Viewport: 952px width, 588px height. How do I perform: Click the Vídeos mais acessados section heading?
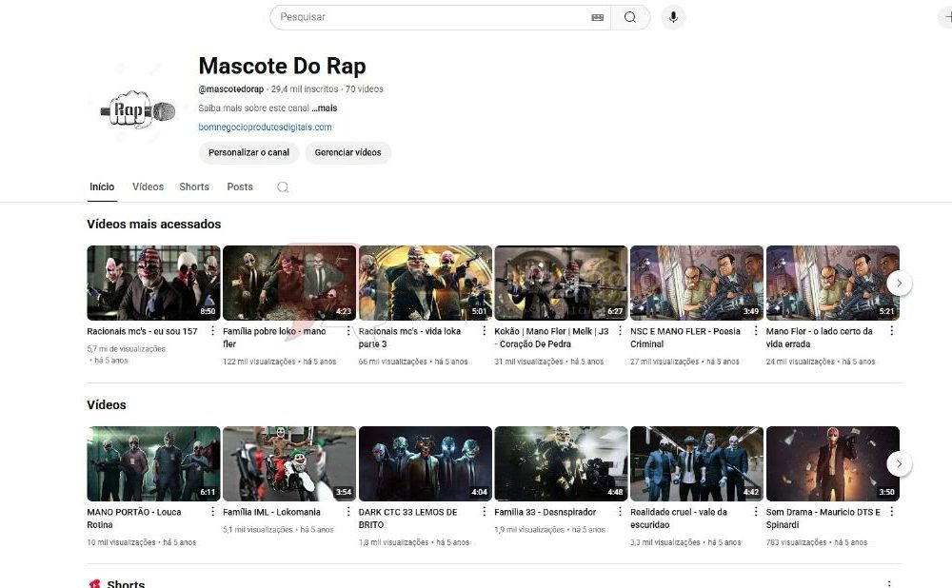(x=153, y=224)
